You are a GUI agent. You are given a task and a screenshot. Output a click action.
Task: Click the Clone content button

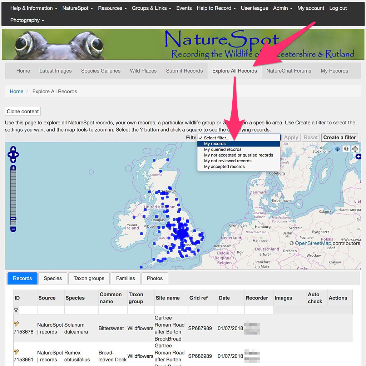(x=23, y=112)
